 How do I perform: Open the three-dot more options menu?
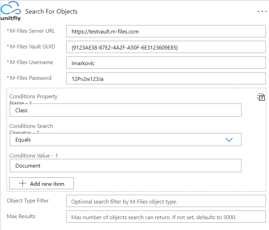[262, 11]
